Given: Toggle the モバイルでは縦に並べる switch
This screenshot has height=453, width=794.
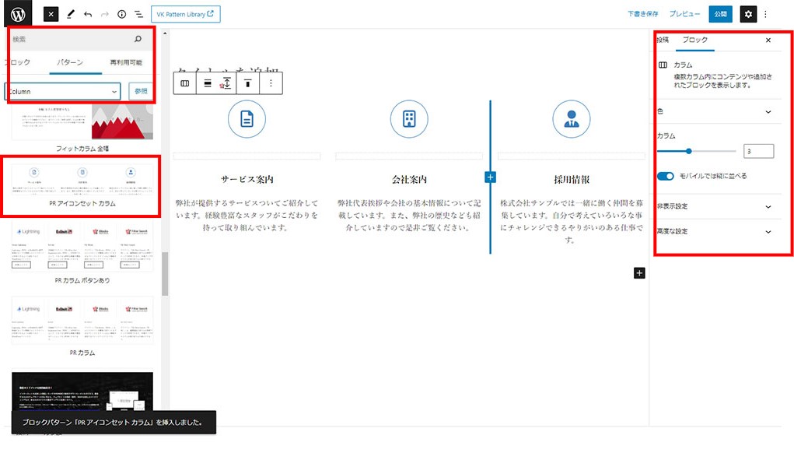Looking at the screenshot, I should pyautogui.click(x=665, y=177).
